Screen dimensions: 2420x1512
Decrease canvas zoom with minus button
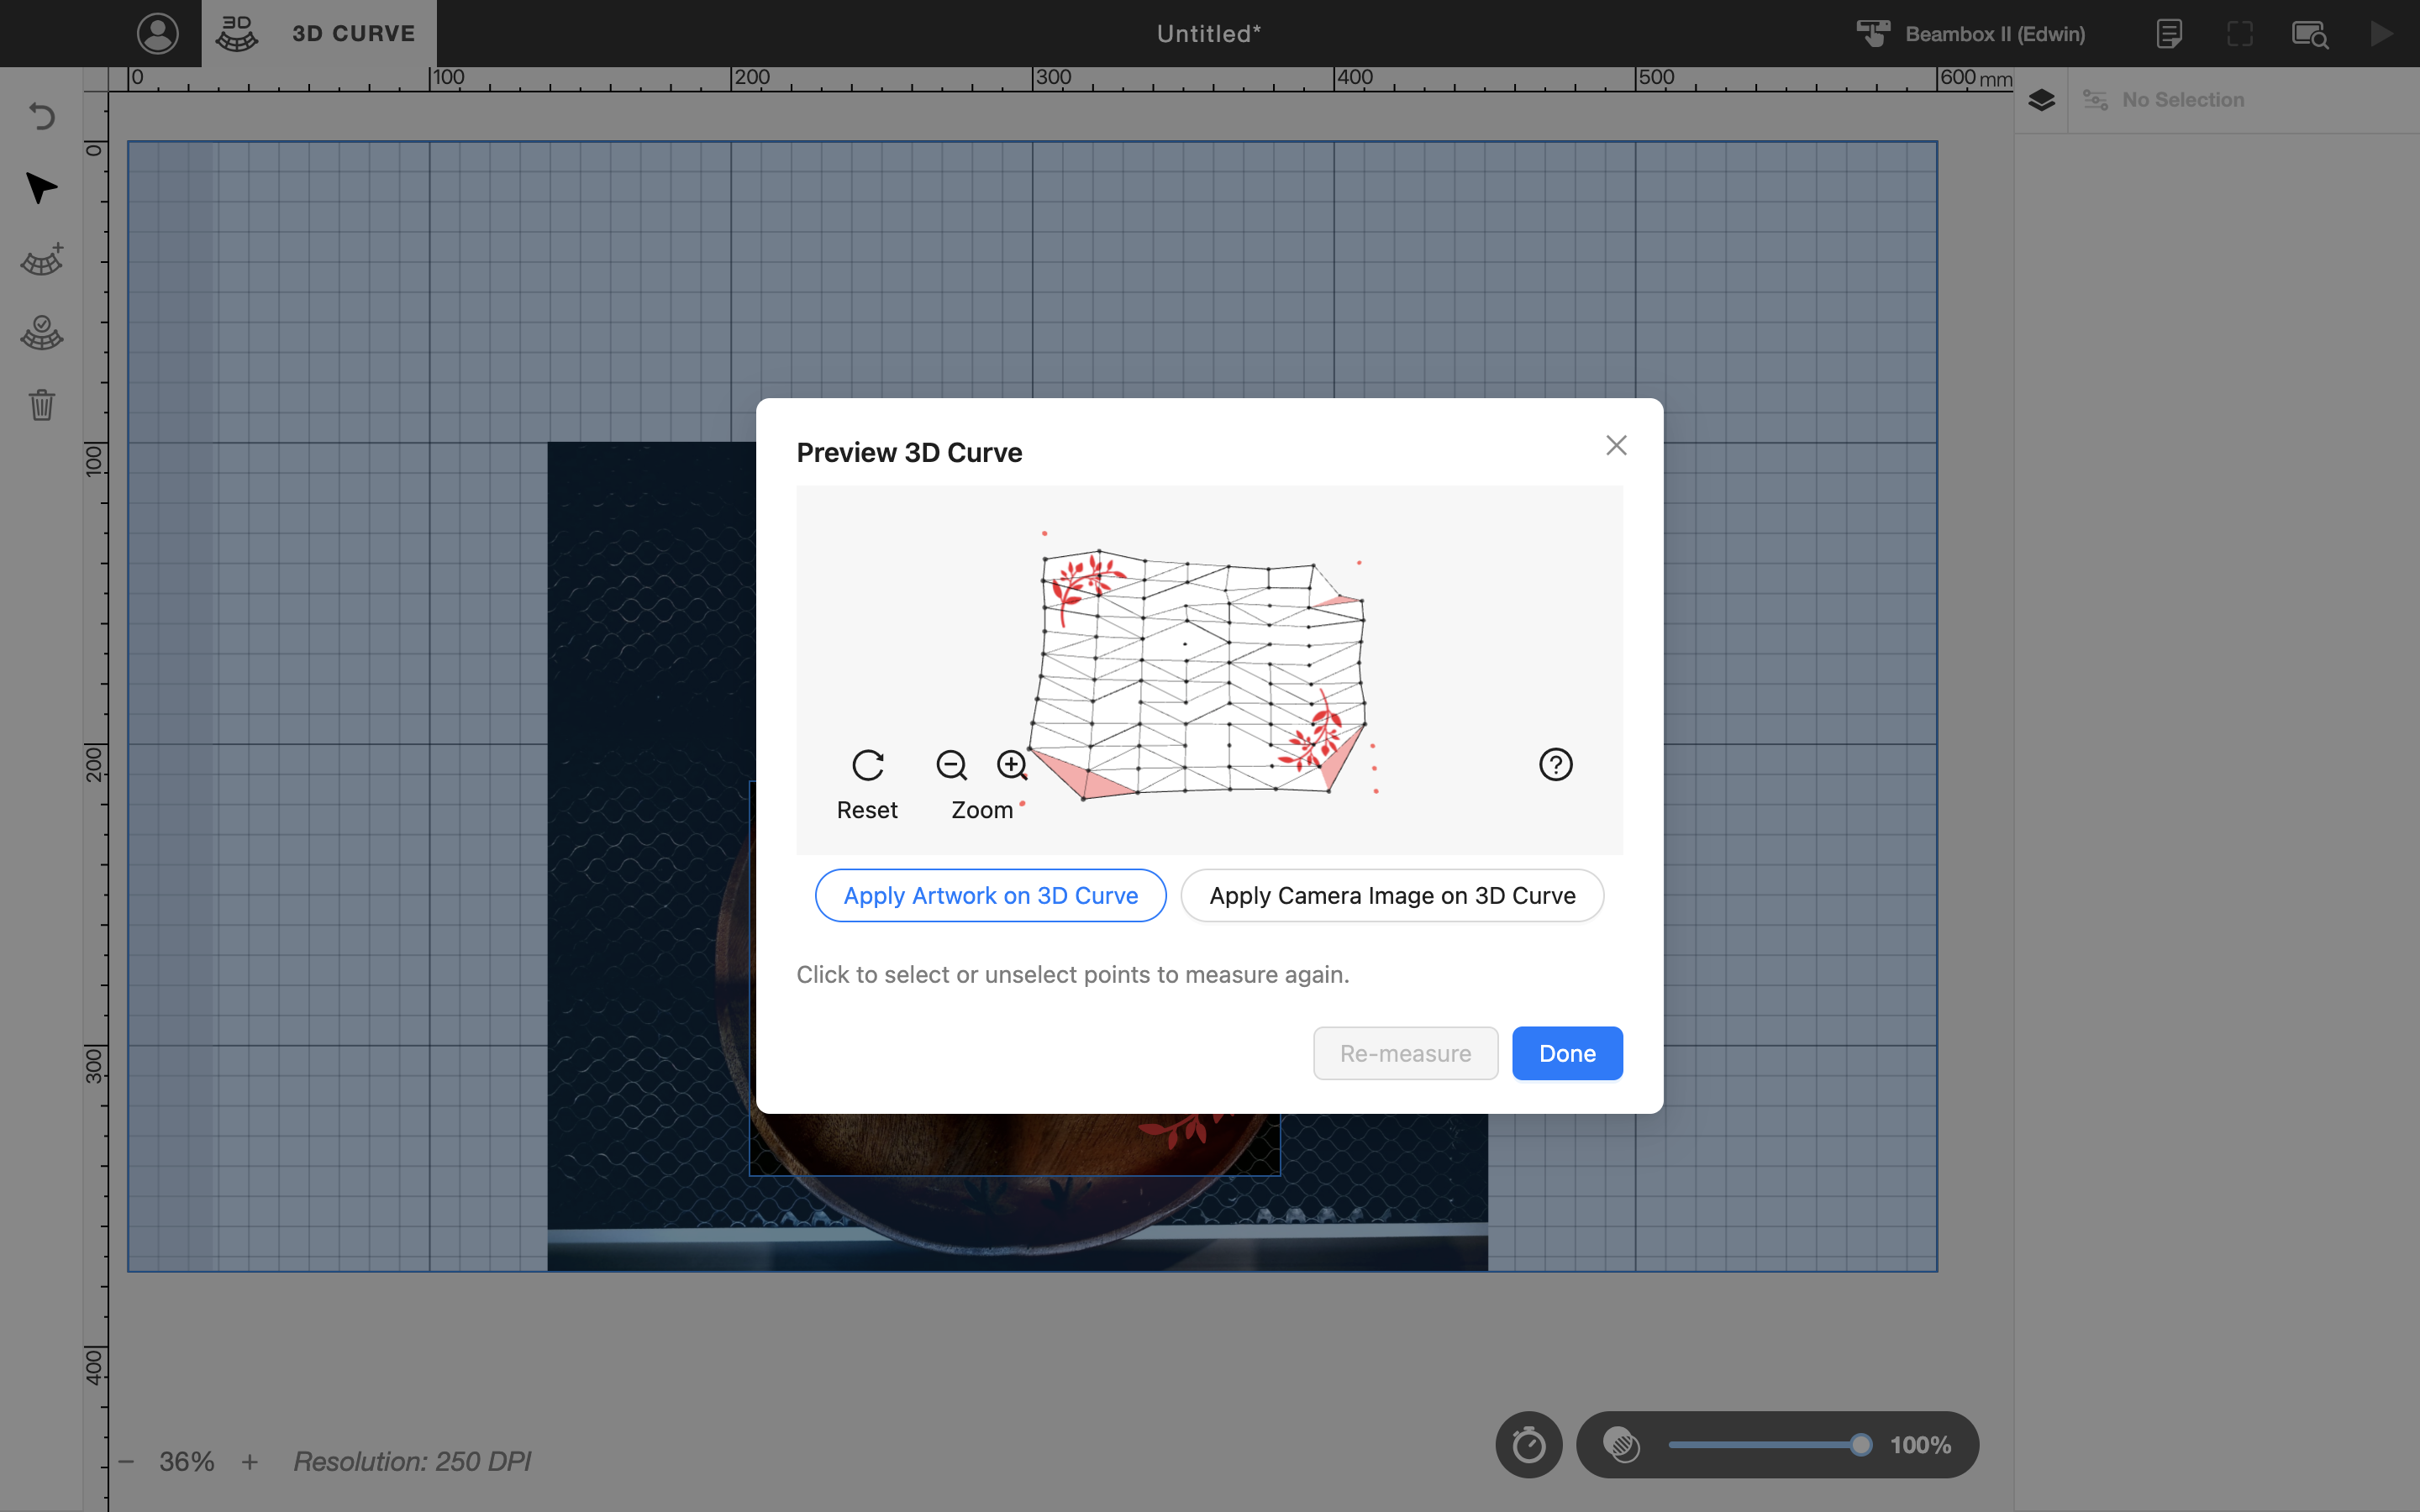click(126, 1461)
